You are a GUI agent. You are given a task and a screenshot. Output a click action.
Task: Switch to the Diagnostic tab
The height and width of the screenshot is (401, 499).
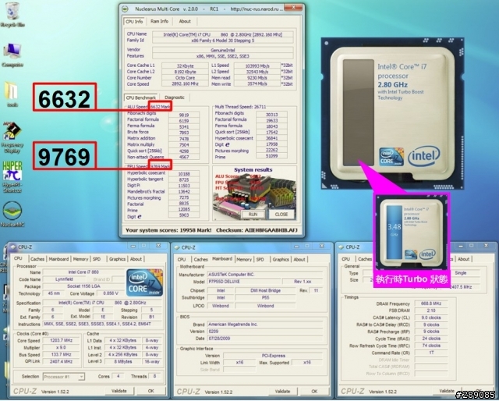click(x=175, y=98)
